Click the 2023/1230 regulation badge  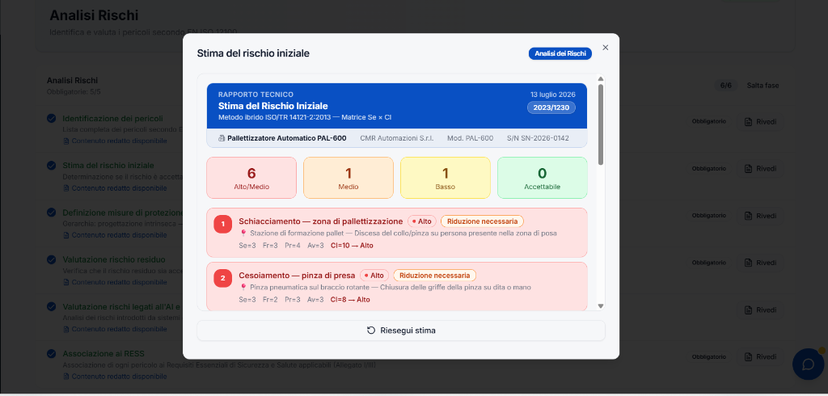coord(551,107)
